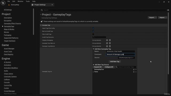Expand the Tests tag tree row

point(93,72)
